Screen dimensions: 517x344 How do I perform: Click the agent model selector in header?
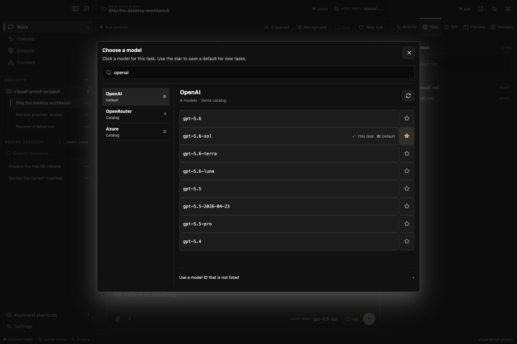(359, 9)
